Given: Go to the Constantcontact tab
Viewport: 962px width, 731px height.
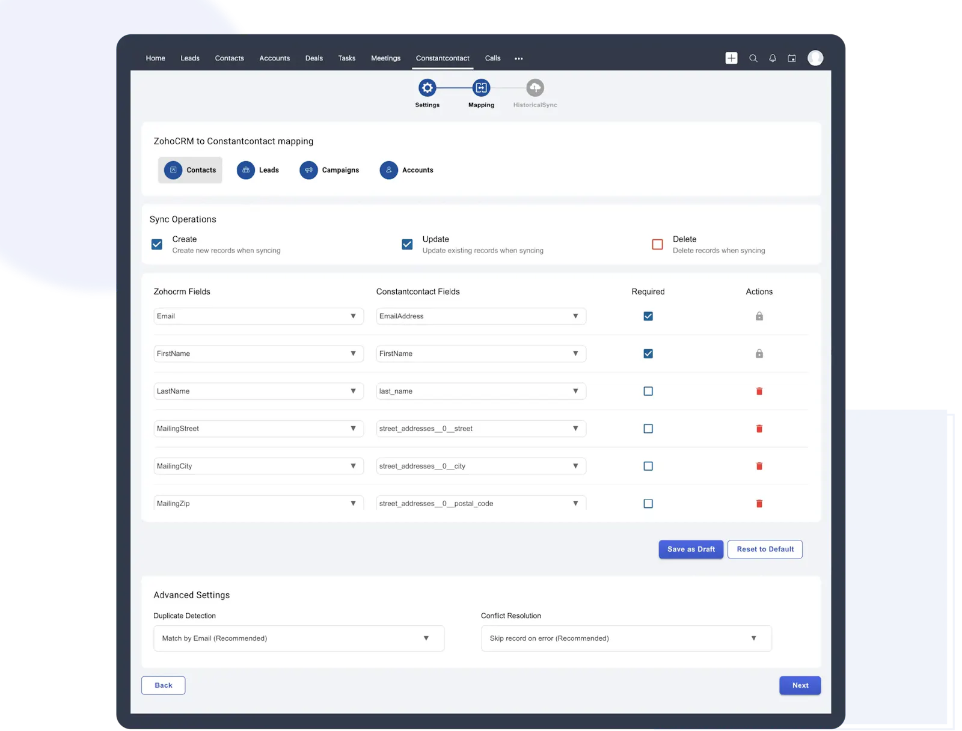Looking at the screenshot, I should point(443,58).
